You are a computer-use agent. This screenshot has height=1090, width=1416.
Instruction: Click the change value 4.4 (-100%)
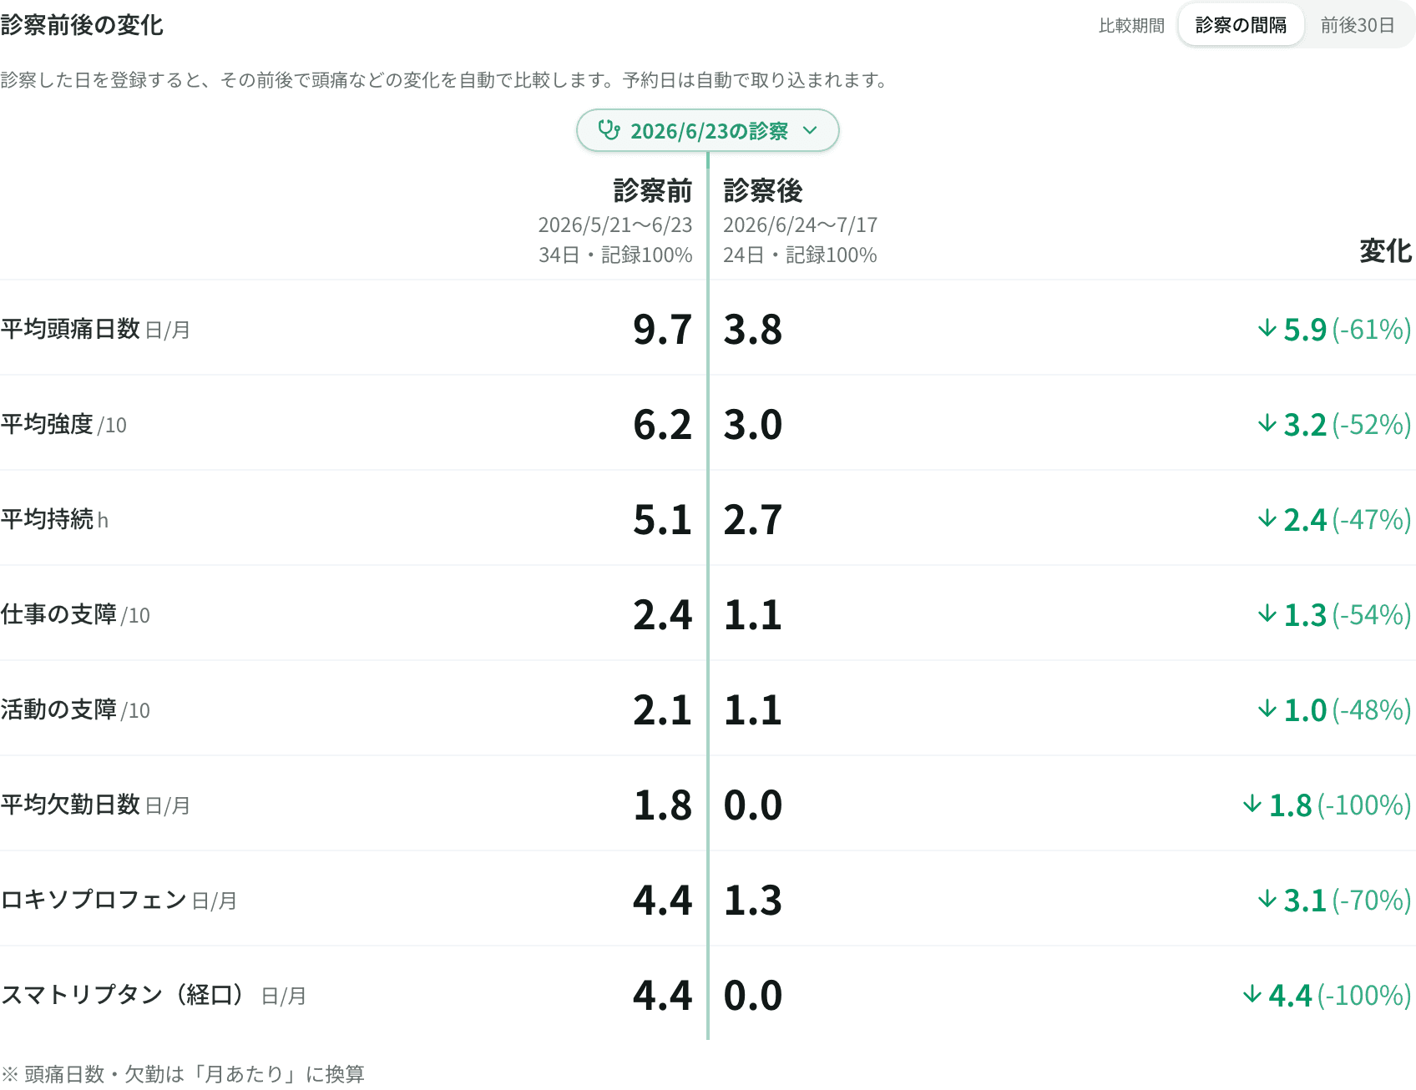click(x=1339, y=995)
